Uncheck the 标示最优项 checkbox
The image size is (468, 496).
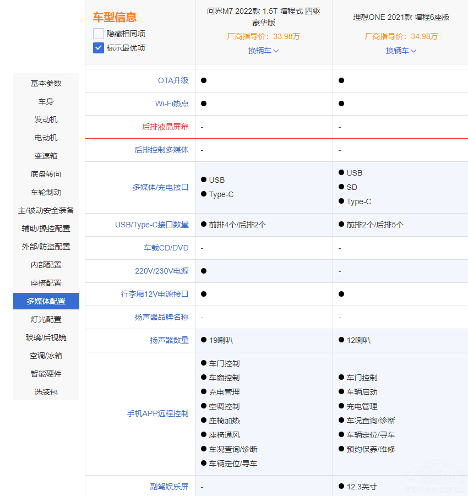tap(99, 48)
